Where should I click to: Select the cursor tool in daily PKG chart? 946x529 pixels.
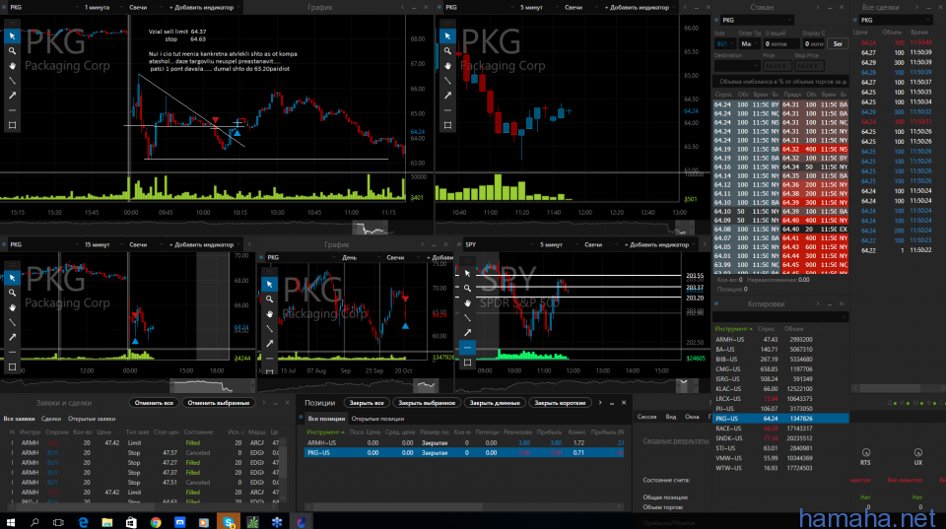click(270, 284)
